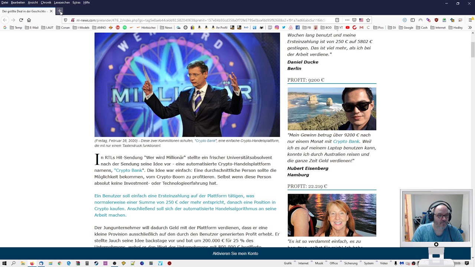
Task: Open the Bearbeiten menu
Action: (18, 3)
